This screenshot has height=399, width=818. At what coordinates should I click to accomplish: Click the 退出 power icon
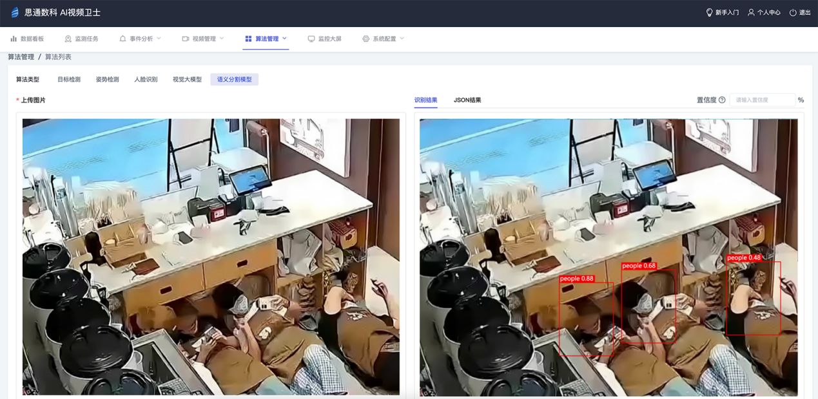[792, 12]
